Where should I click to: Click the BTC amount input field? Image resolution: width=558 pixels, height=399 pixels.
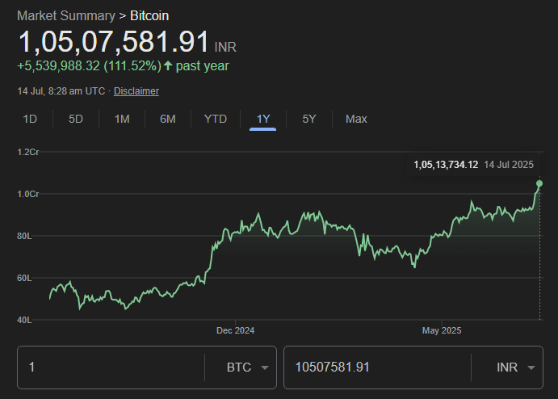coord(111,367)
